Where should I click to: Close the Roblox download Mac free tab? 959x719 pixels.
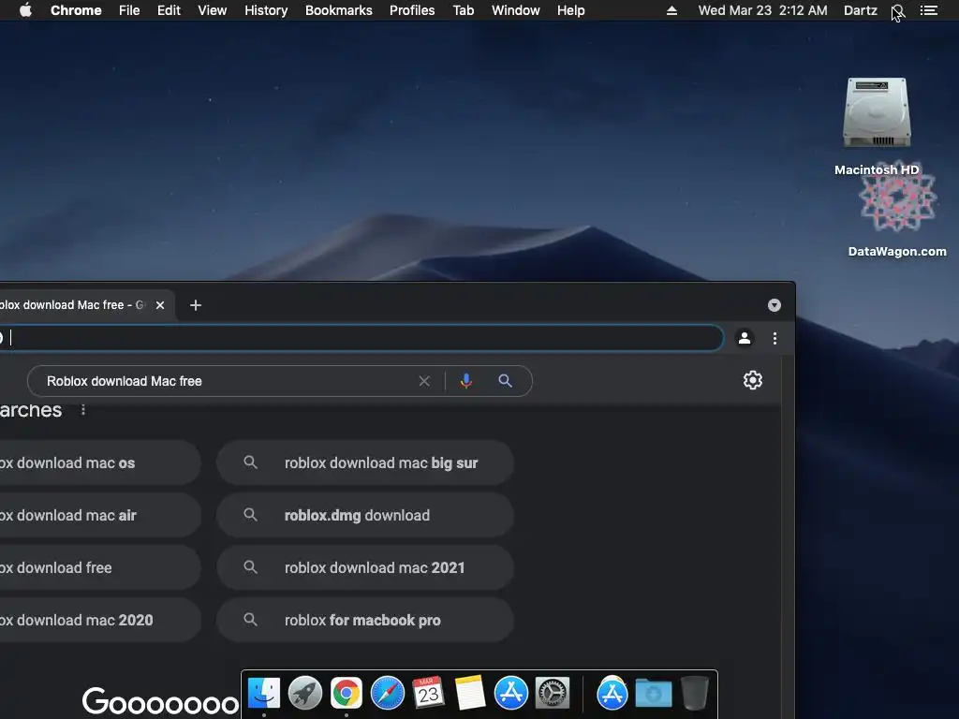(160, 305)
